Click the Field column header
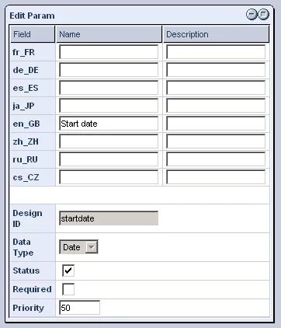Image resolution: width=281 pixels, height=328 pixels. coord(33,34)
